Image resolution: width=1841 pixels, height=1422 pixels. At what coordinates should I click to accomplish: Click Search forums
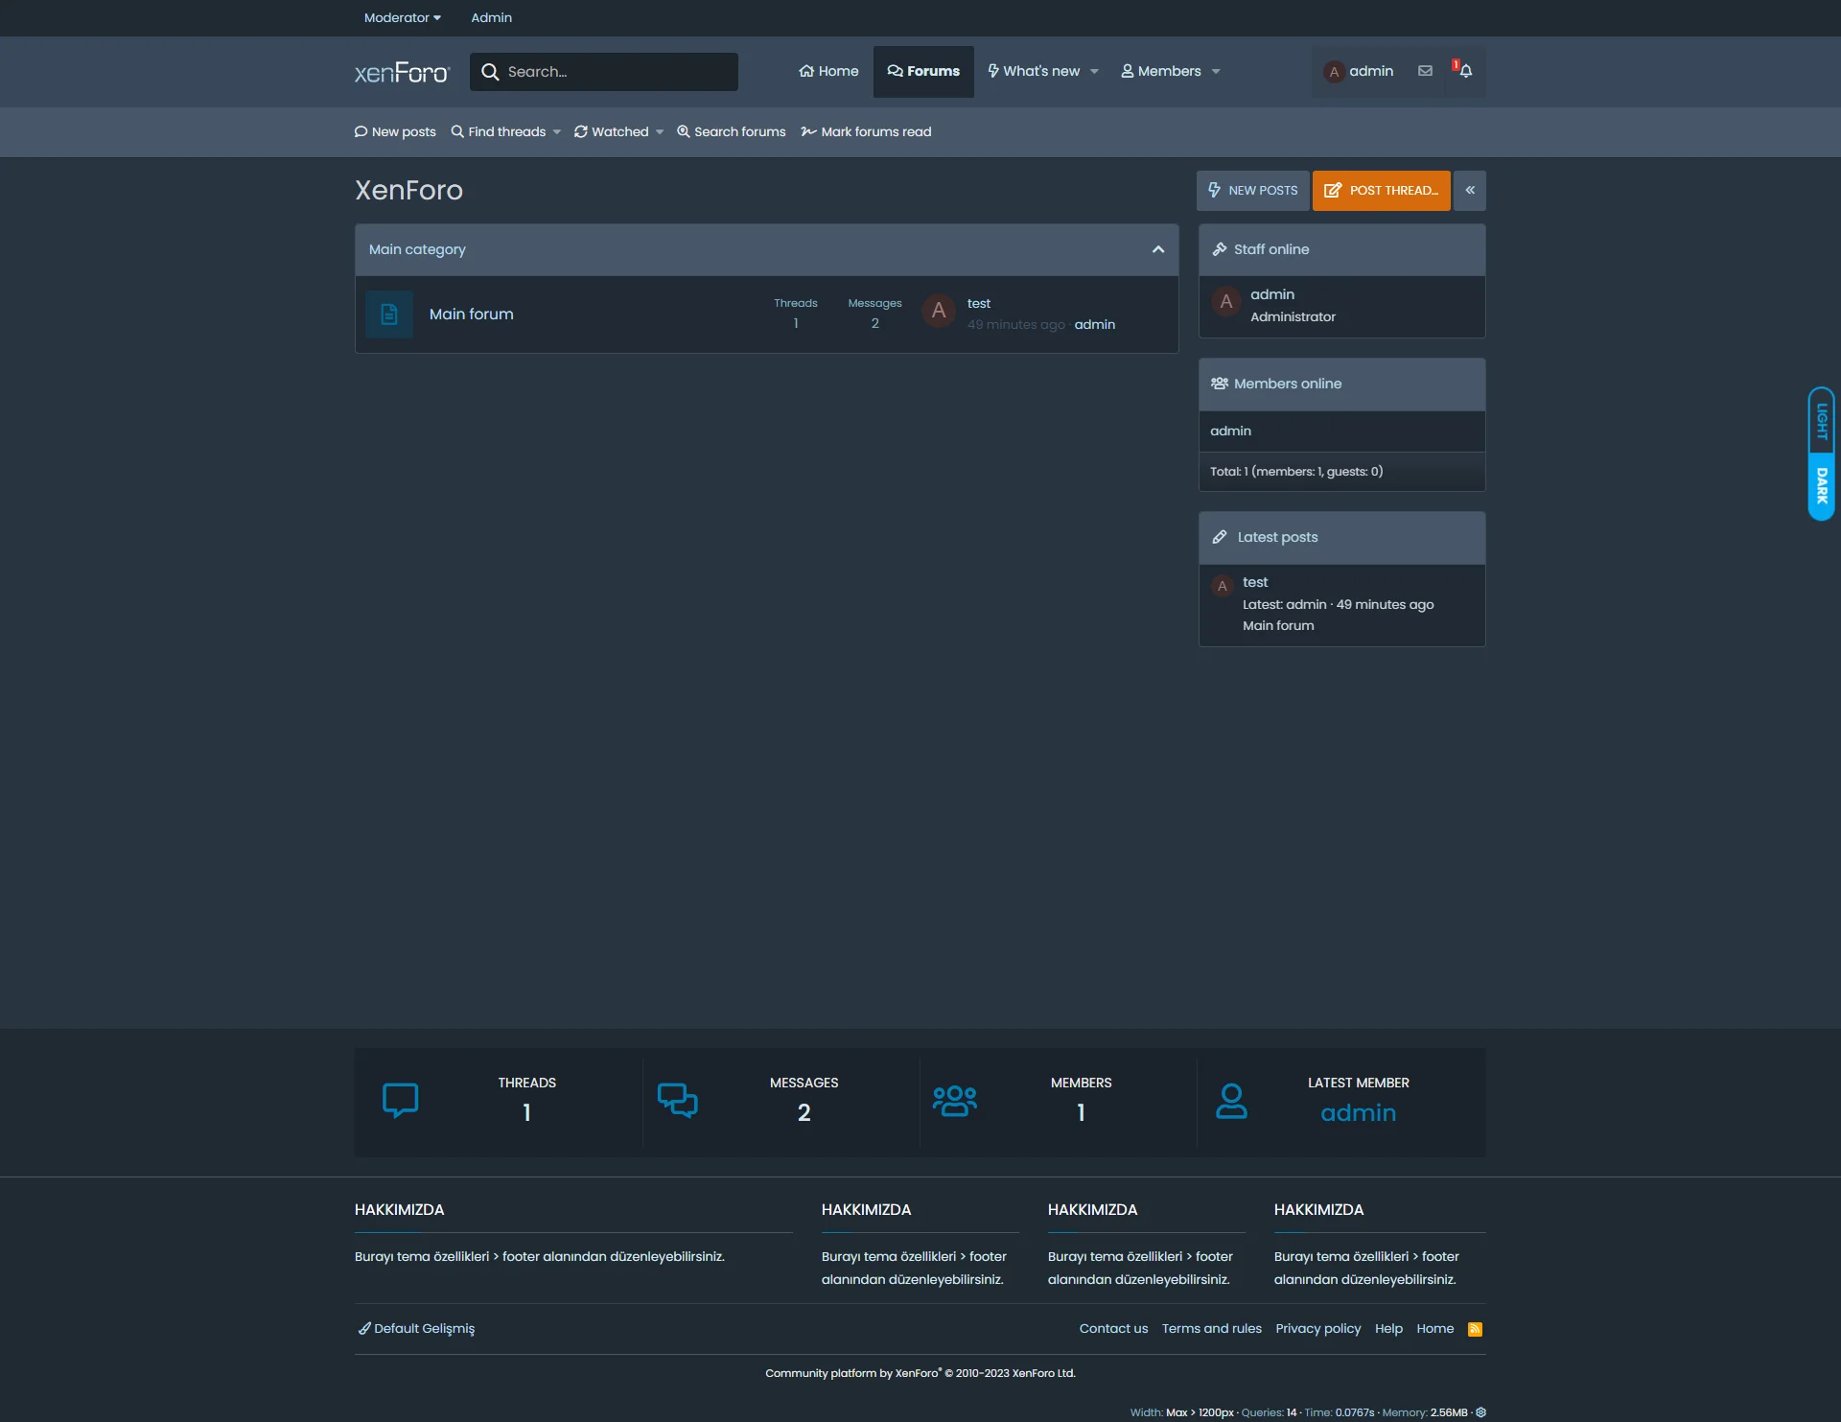tap(731, 131)
